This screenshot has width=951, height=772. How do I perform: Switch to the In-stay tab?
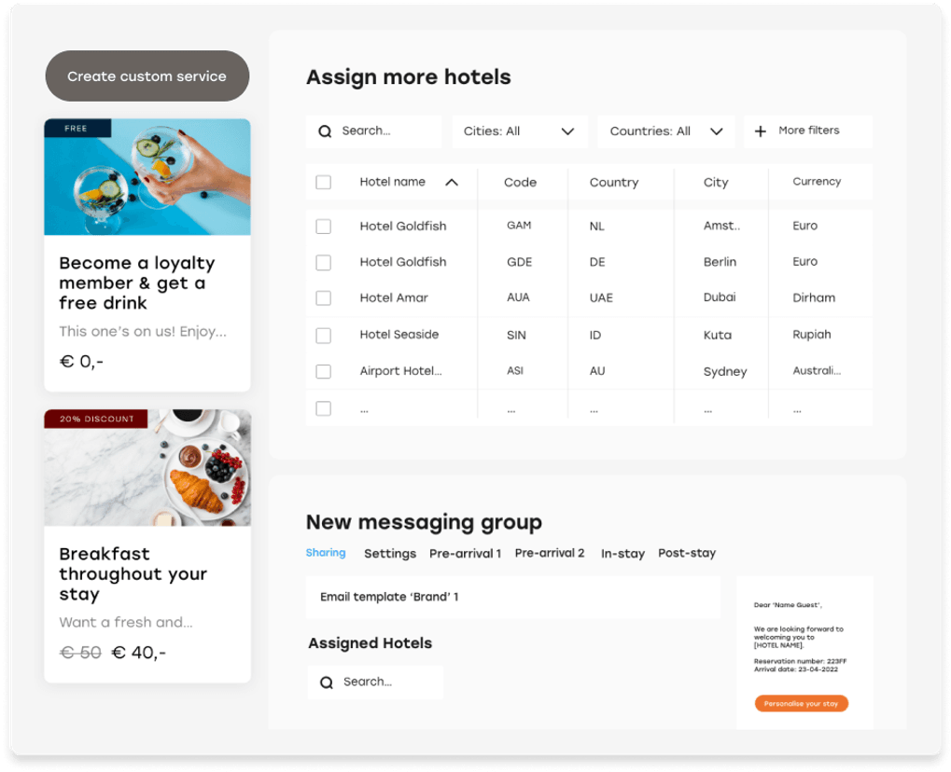click(622, 554)
